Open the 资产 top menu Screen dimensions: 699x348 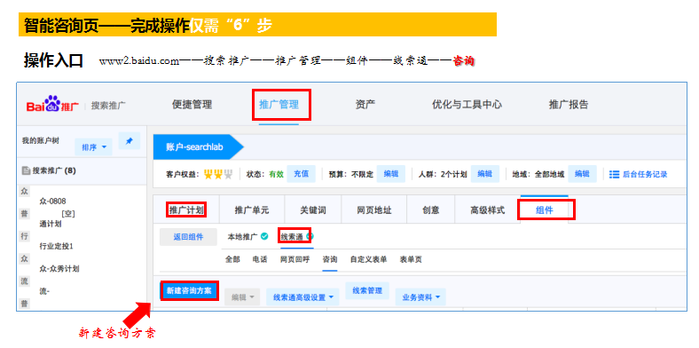(x=365, y=105)
